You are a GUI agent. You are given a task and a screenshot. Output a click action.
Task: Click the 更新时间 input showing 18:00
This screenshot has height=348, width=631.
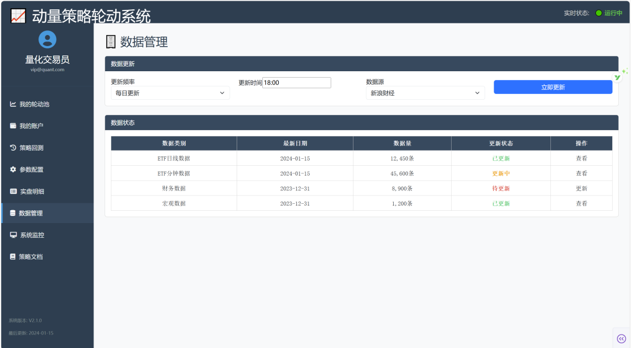pyautogui.click(x=298, y=82)
